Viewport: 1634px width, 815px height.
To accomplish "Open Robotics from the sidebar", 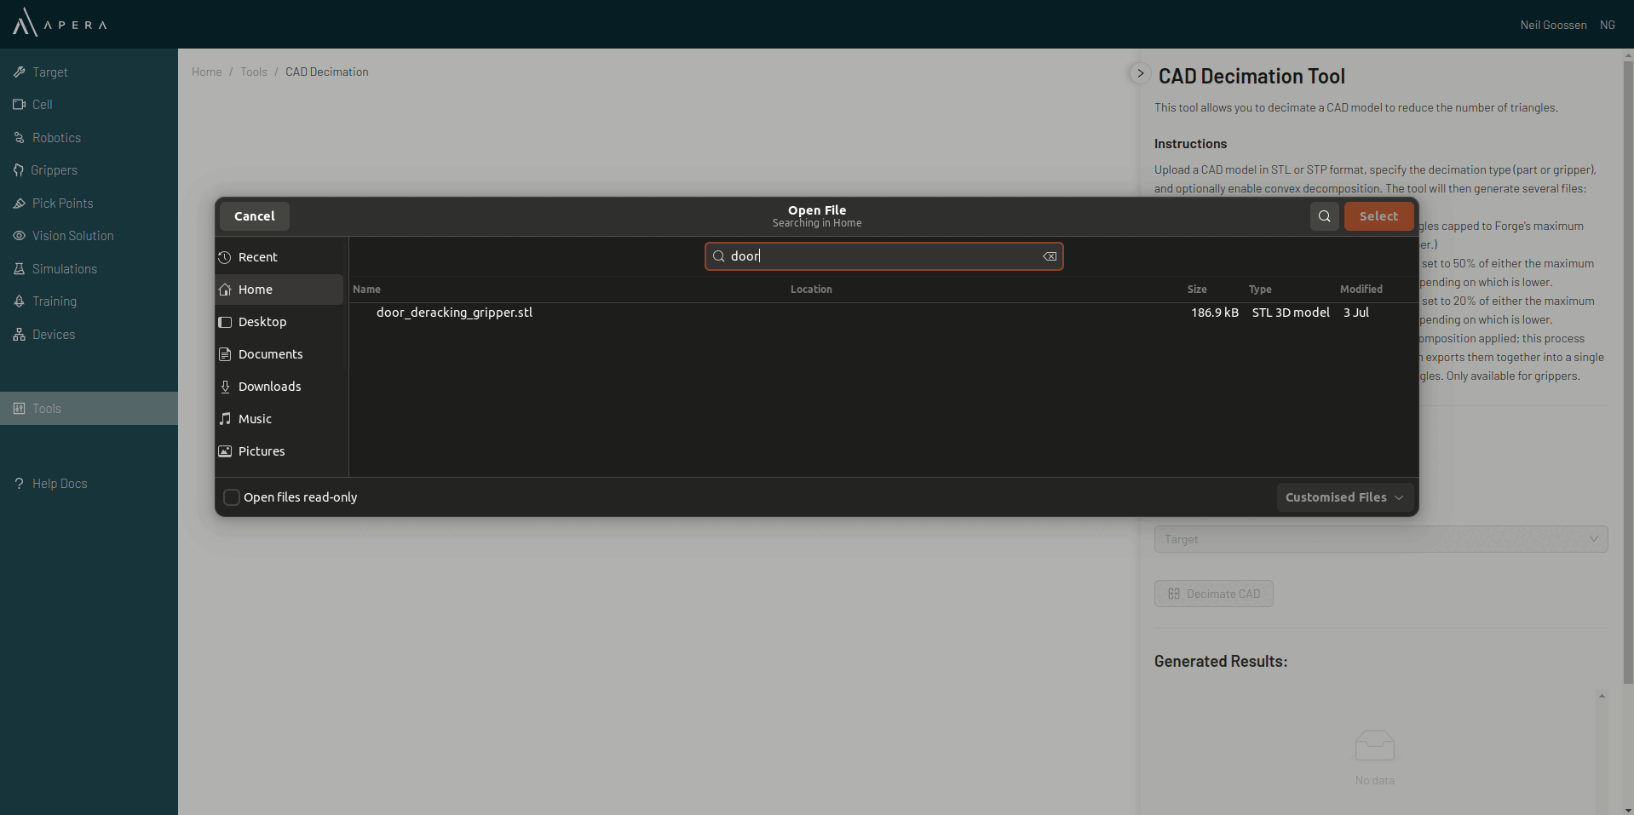I will [56, 138].
